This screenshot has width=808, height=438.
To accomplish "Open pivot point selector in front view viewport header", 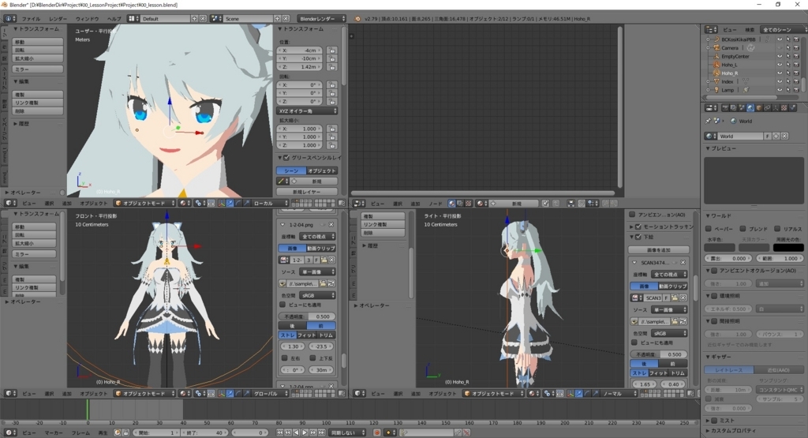I will pyautogui.click(x=199, y=393).
